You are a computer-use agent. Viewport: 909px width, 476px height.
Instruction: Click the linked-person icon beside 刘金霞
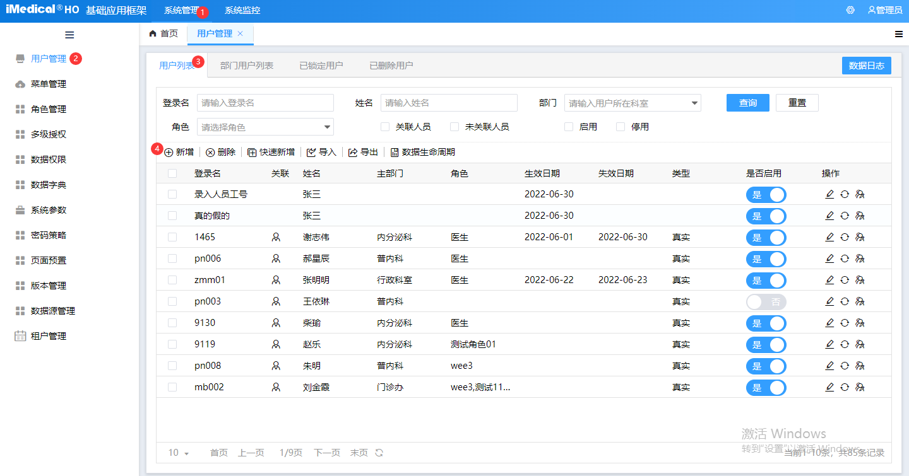[276, 387]
